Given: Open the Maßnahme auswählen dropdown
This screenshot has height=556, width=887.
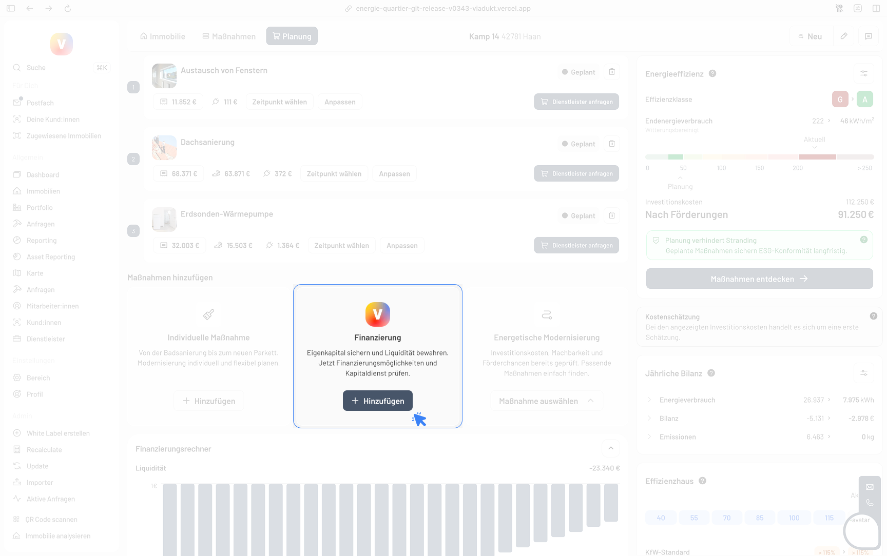Looking at the screenshot, I should [546, 401].
